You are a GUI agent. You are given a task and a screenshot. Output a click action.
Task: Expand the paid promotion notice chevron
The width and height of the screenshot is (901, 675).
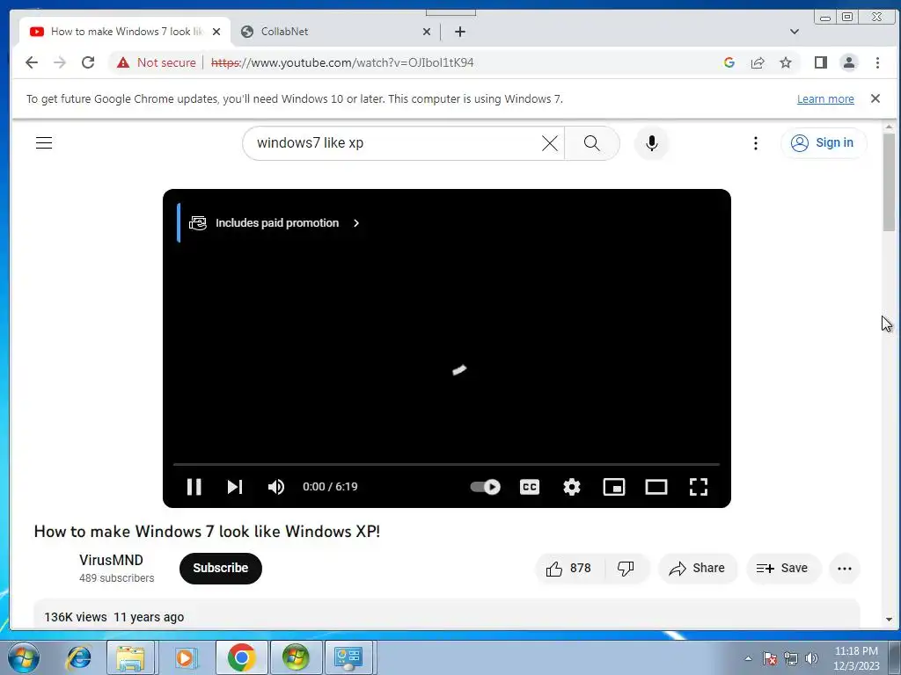point(356,222)
